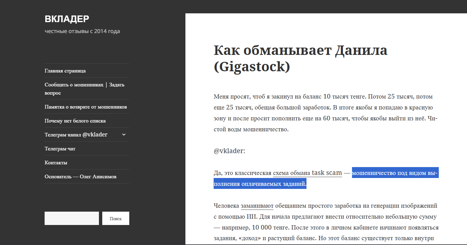Click the Поиск search button
Viewport: 467px width, 245px height.
pyautogui.click(x=116, y=218)
